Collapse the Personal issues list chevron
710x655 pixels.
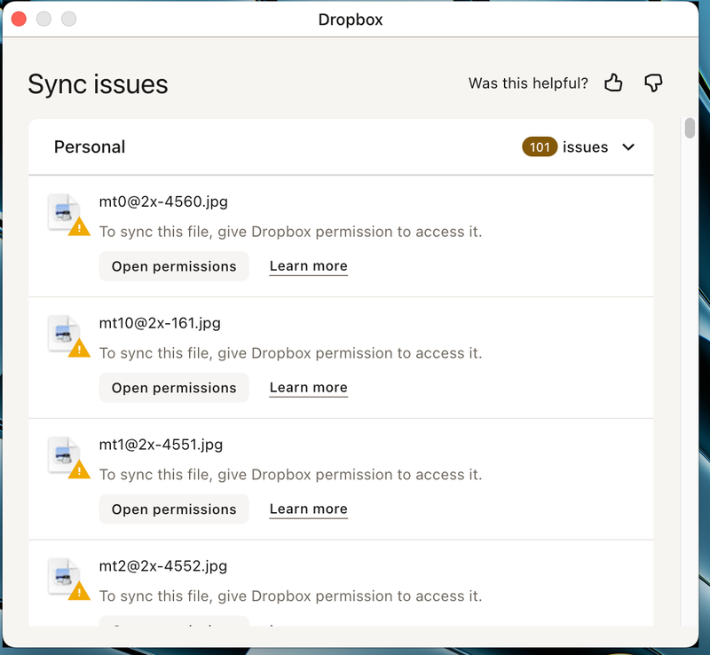(628, 147)
